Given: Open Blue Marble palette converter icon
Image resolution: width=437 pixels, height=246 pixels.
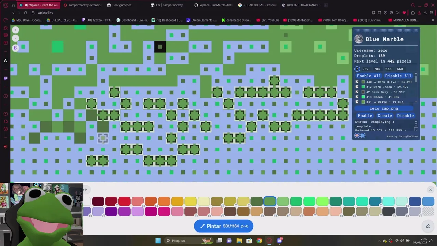Looking at the screenshot, I should click(357, 136).
